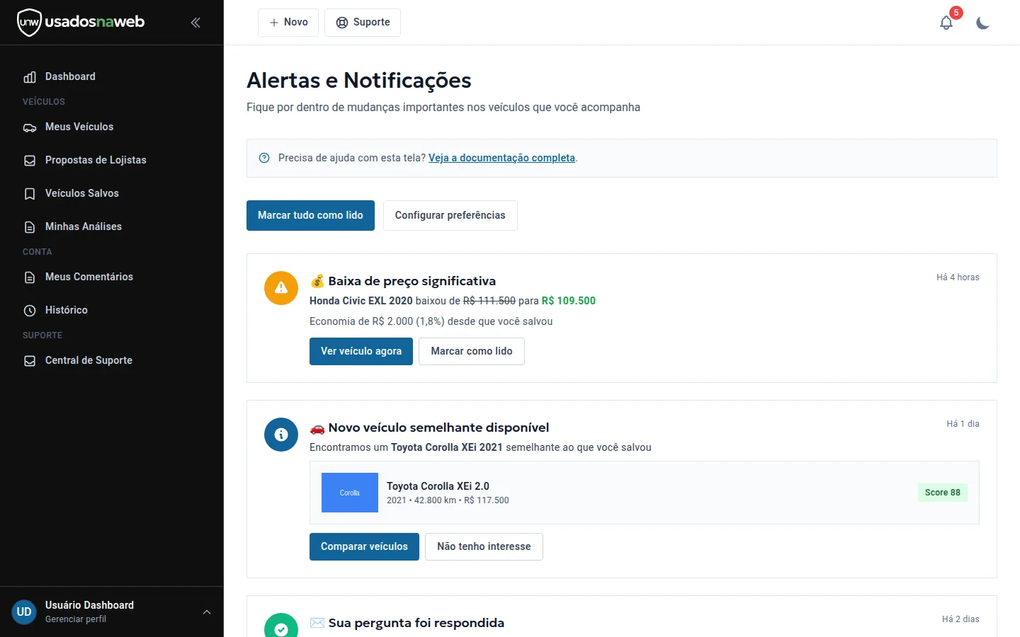Open Configurar preferências
Viewport: 1020px width, 637px height.
pos(450,215)
